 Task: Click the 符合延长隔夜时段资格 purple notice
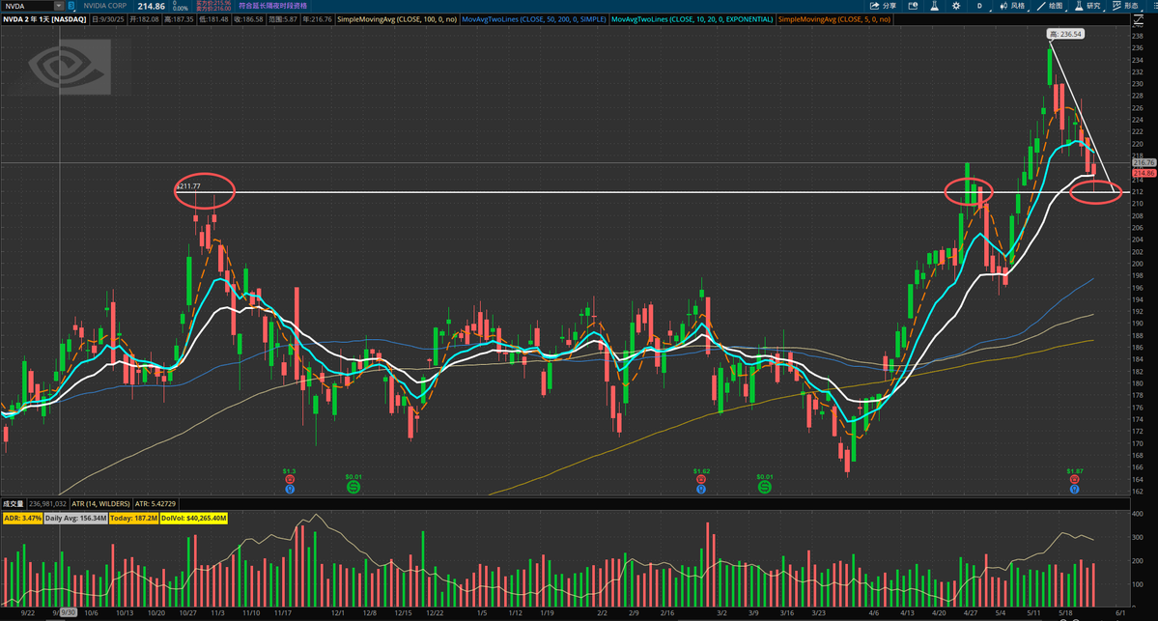click(272, 6)
